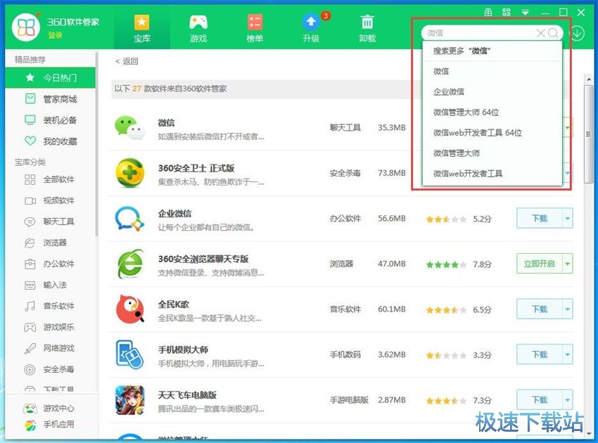Select 浏览器 category in sidebar
This screenshot has height=443, width=598.
[51, 243]
